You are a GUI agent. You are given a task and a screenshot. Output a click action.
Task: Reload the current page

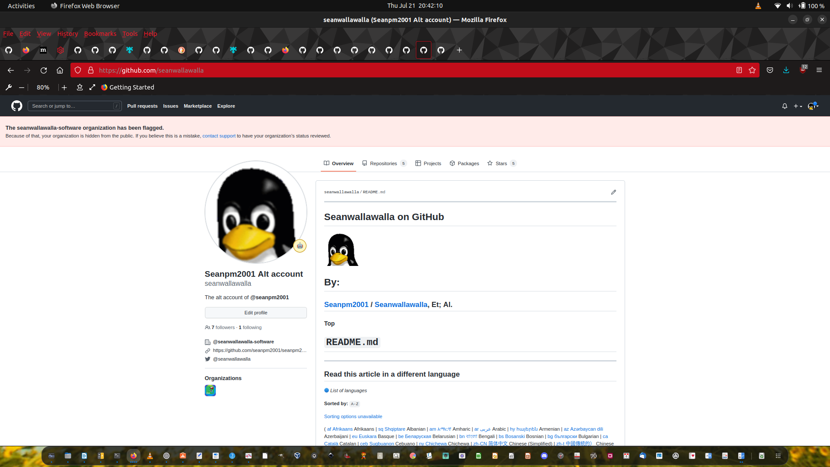[44, 70]
